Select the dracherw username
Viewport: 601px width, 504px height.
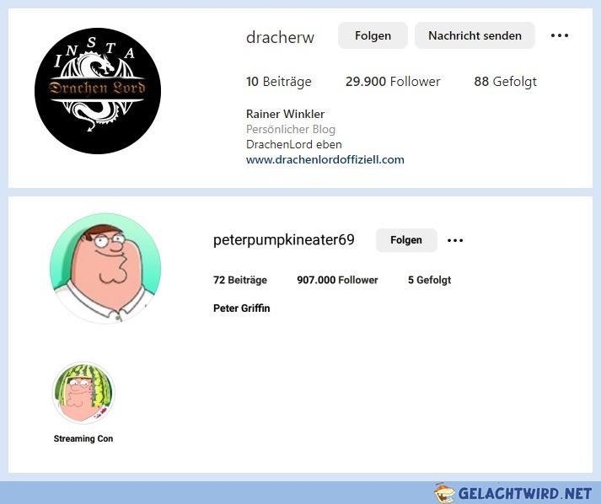coord(280,37)
